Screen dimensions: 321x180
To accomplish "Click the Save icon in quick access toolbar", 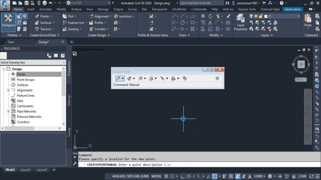I will 27,3.
